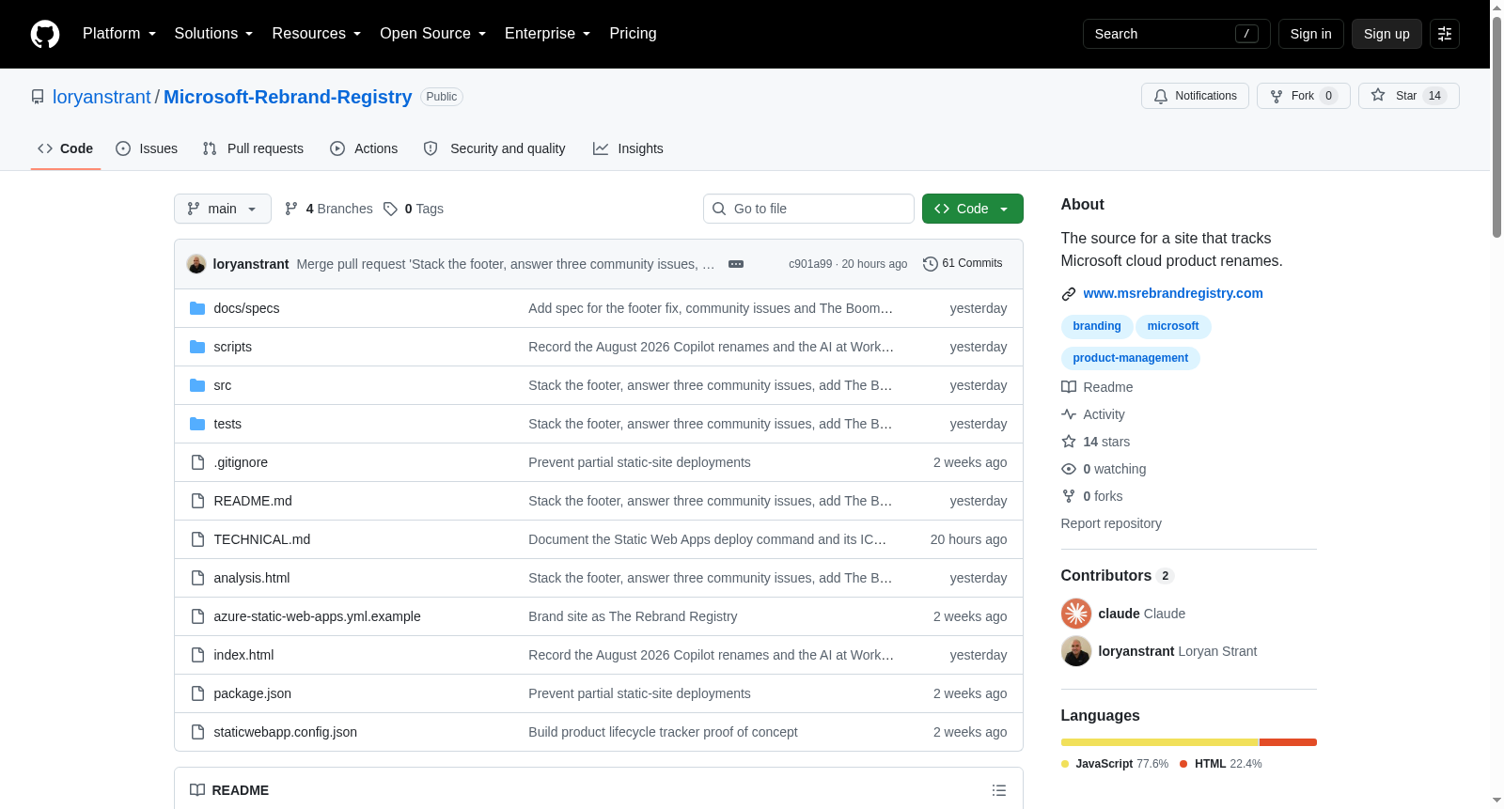Expand the Open Source menu
Image resolution: width=1504 pixels, height=809 pixels.
(x=432, y=34)
